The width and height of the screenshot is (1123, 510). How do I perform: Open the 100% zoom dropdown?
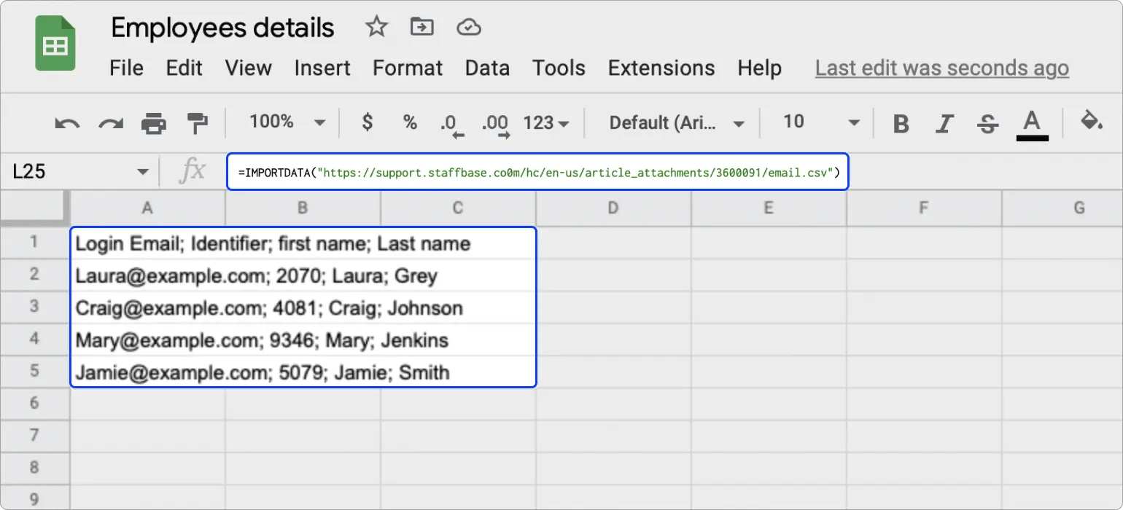[287, 122]
